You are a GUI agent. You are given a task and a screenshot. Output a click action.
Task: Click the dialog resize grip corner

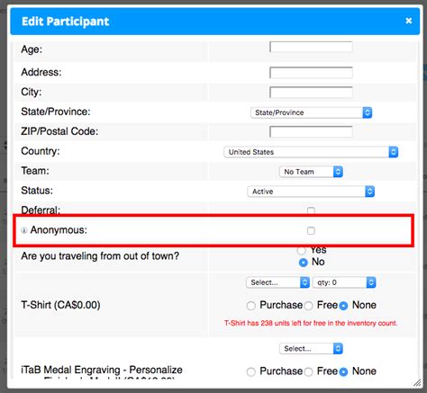(417, 382)
